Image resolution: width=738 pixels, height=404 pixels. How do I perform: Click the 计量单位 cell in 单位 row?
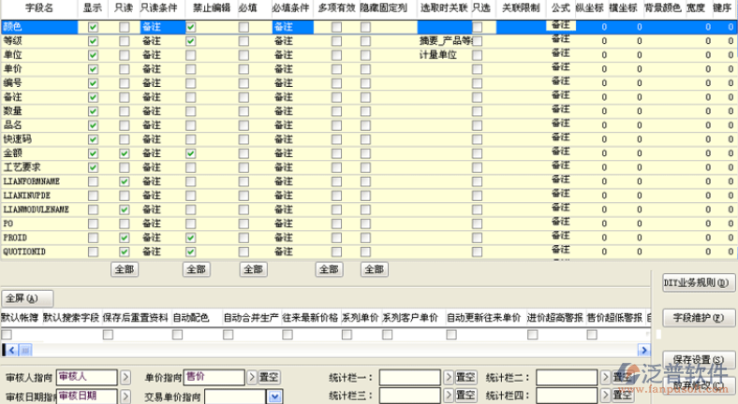pyautogui.click(x=445, y=55)
